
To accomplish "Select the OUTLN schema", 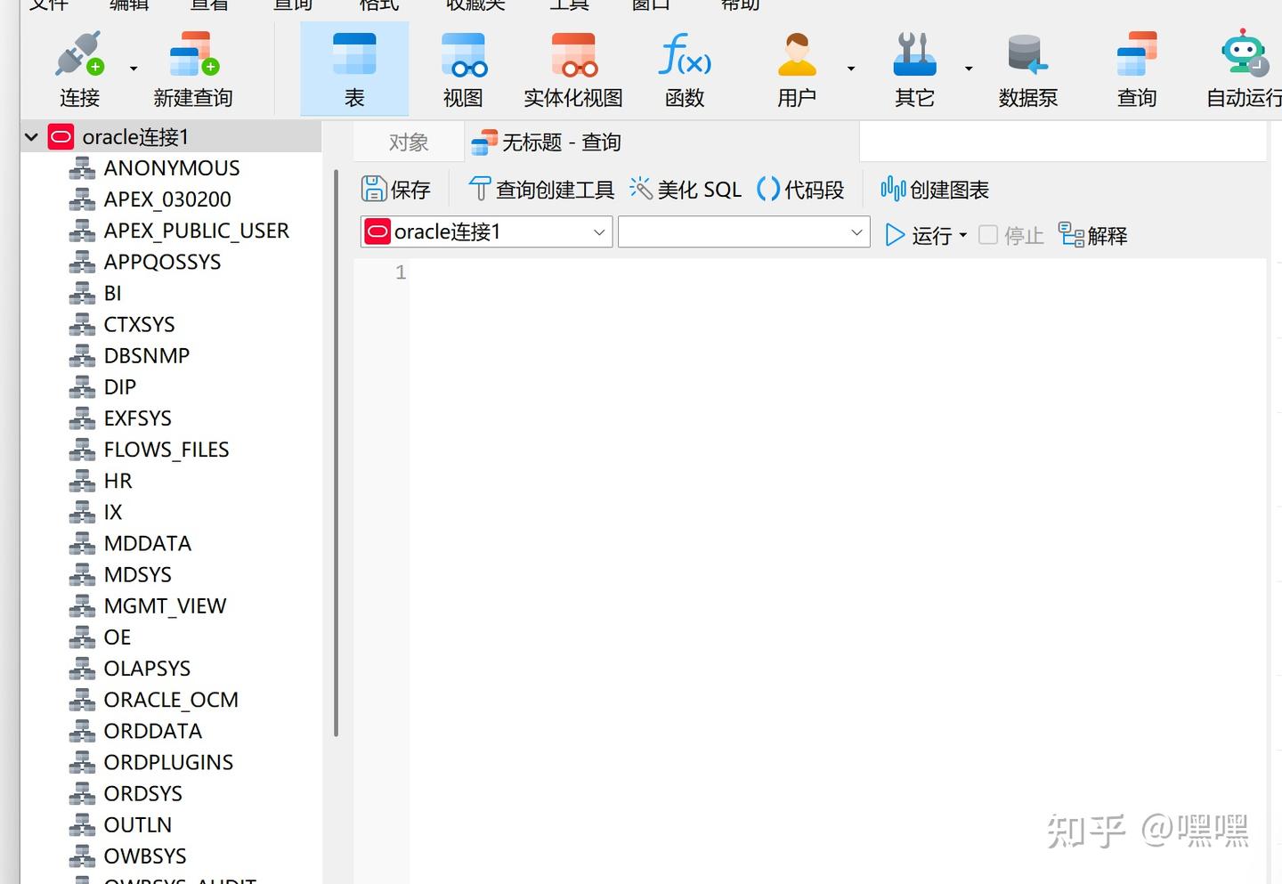I will pos(137,824).
